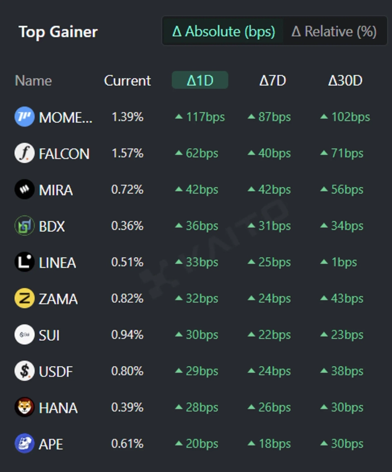Sort by the Δ7D column
Screen dimensions: 392x472
pyautogui.click(x=272, y=81)
